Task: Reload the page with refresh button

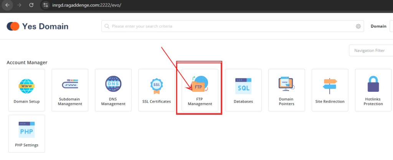Action: (31, 5)
